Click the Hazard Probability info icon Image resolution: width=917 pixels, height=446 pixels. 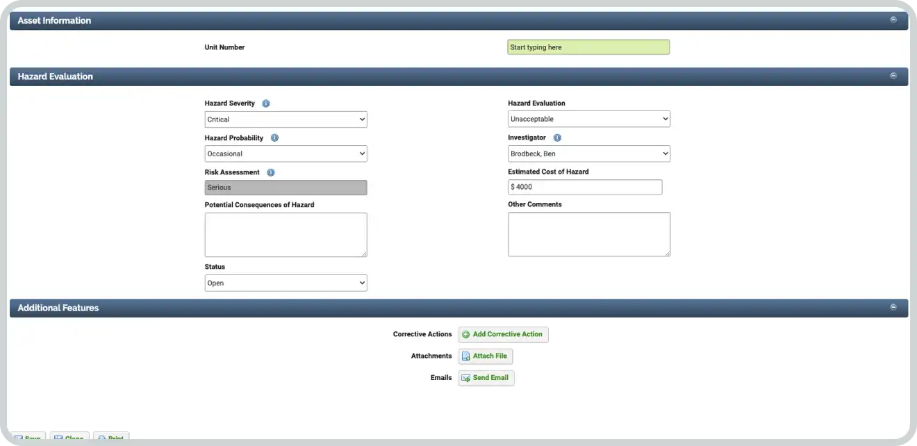tap(274, 138)
